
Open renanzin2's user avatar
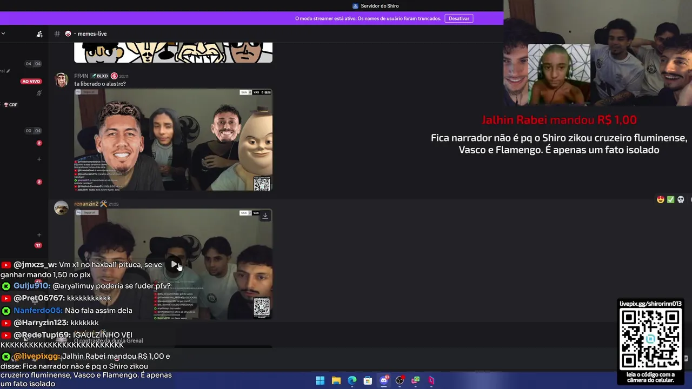click(62, 207)
